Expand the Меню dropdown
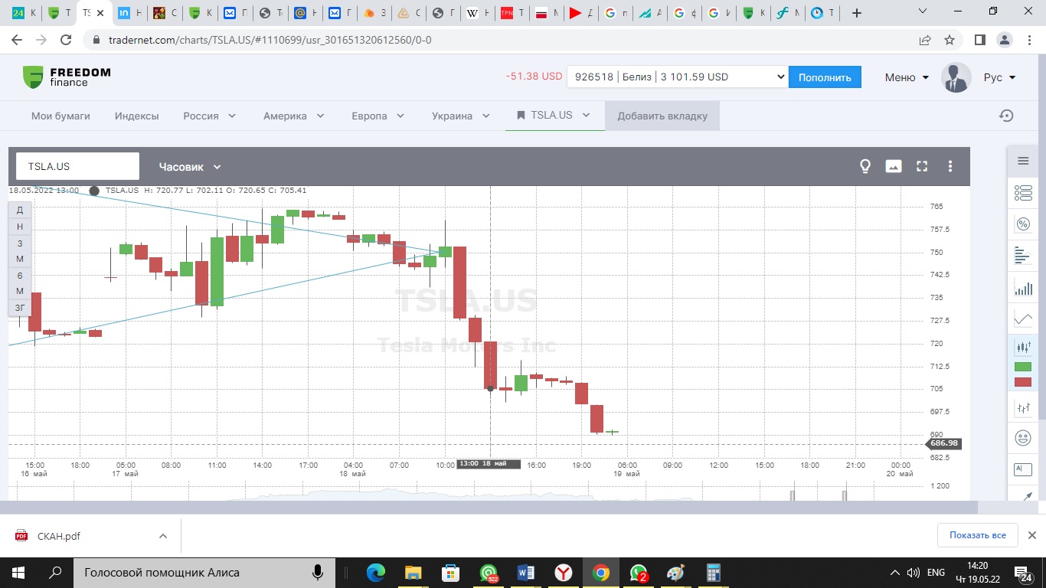This screenshot has height=588, width=1046. [907, 77]
